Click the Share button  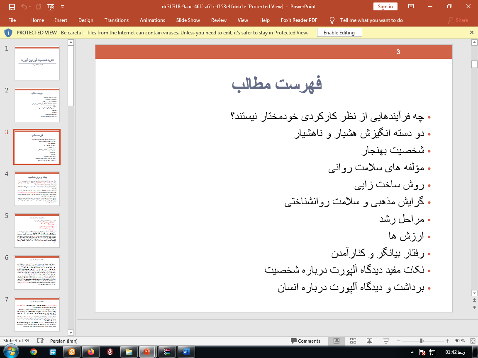(458, 20)
